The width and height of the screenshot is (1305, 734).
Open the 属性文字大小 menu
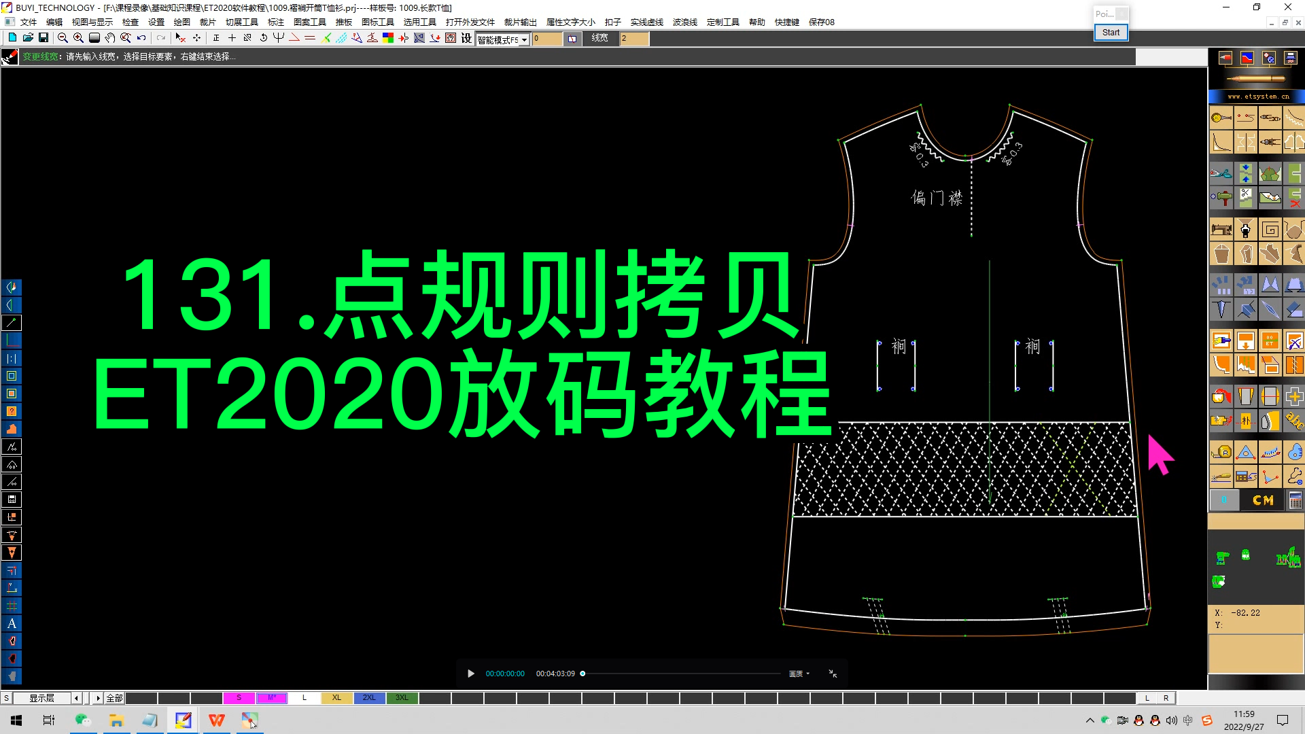coord(571,22)
